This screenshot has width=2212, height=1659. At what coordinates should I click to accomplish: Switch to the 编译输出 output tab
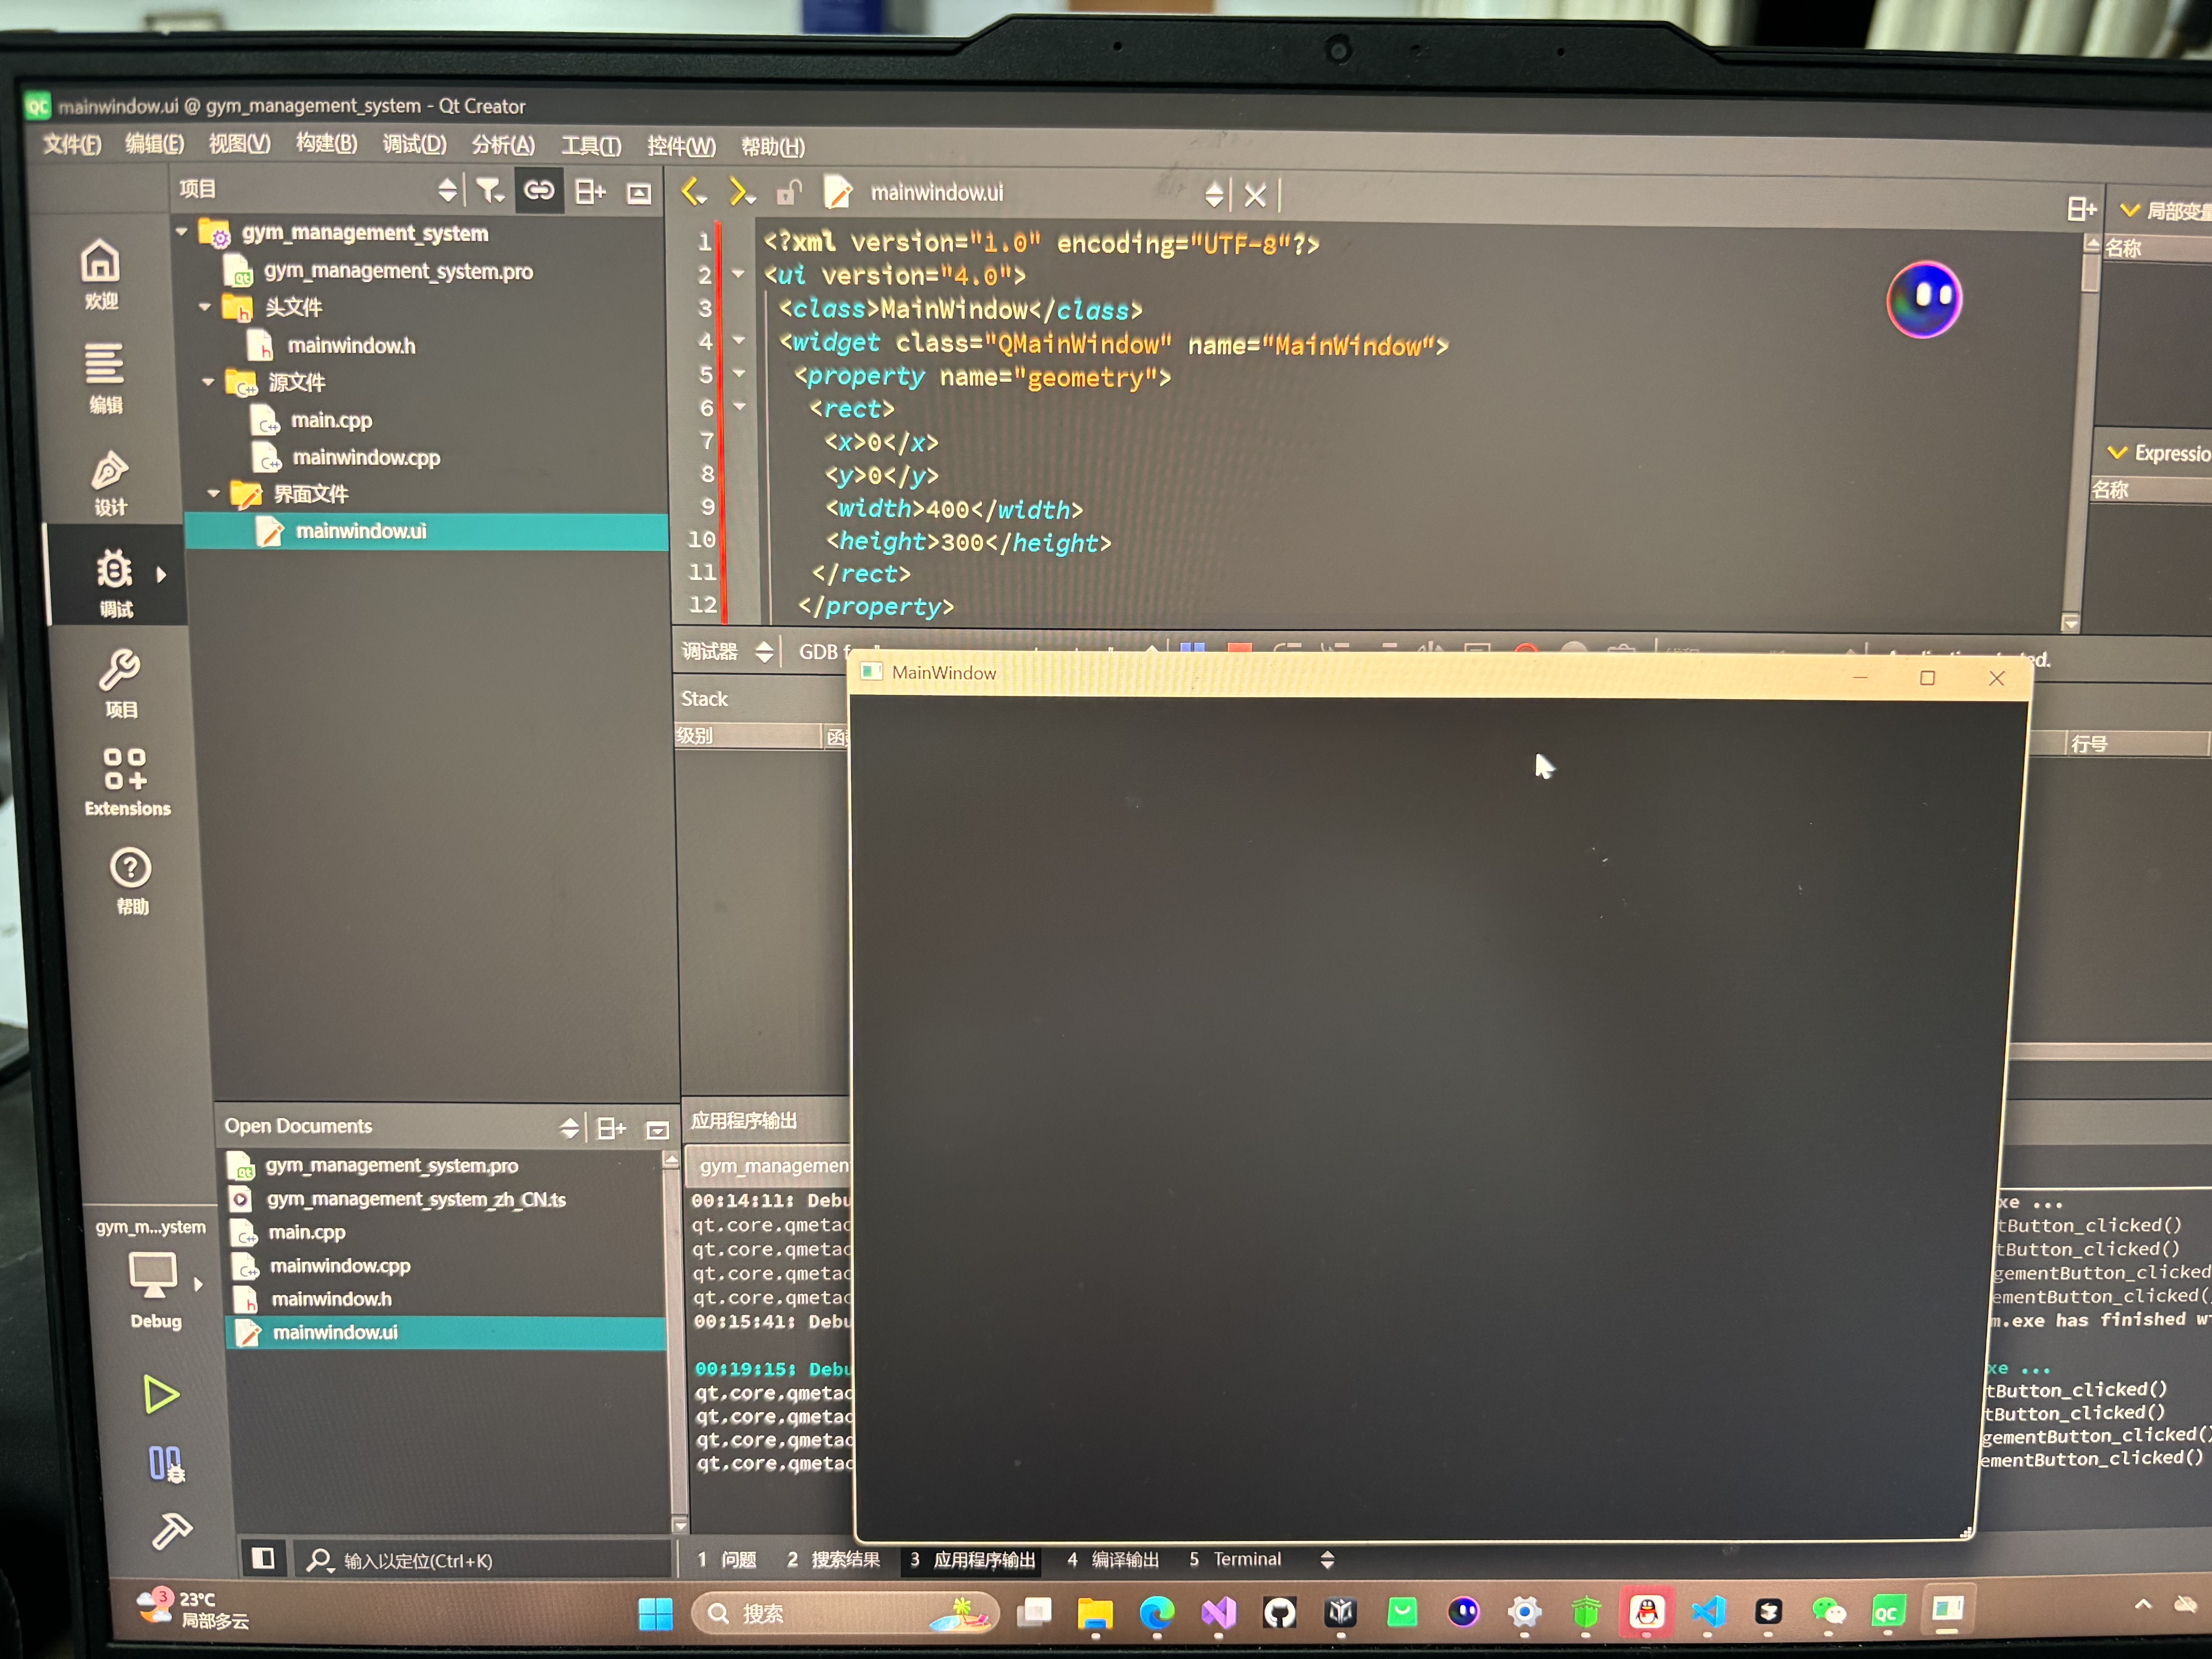[1113, 1559]
